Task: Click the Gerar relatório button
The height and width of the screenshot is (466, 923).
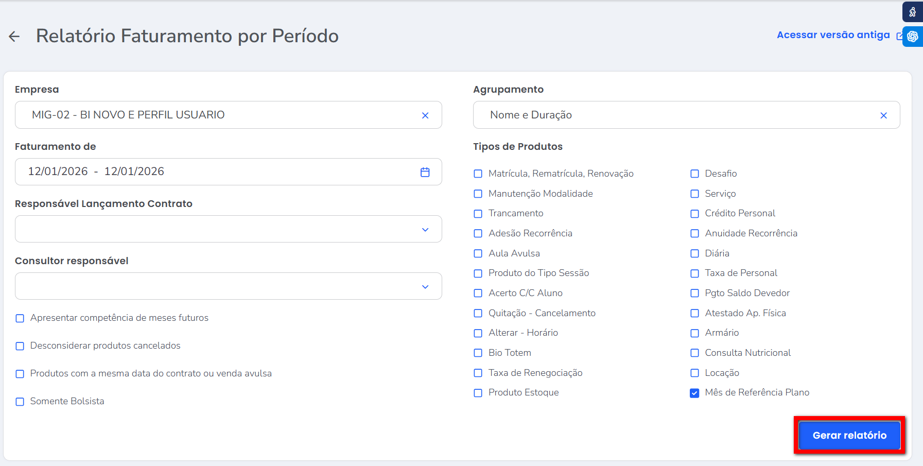Action: click(x=849, y=435)
